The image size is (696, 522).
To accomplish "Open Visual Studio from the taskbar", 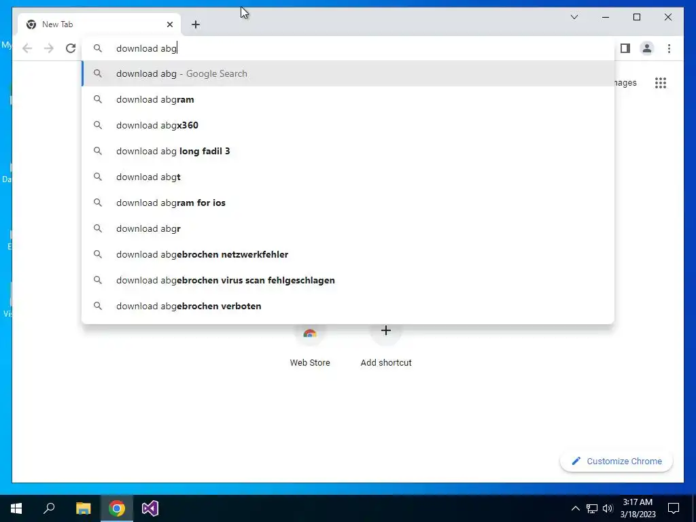I will tap(150, 508).
